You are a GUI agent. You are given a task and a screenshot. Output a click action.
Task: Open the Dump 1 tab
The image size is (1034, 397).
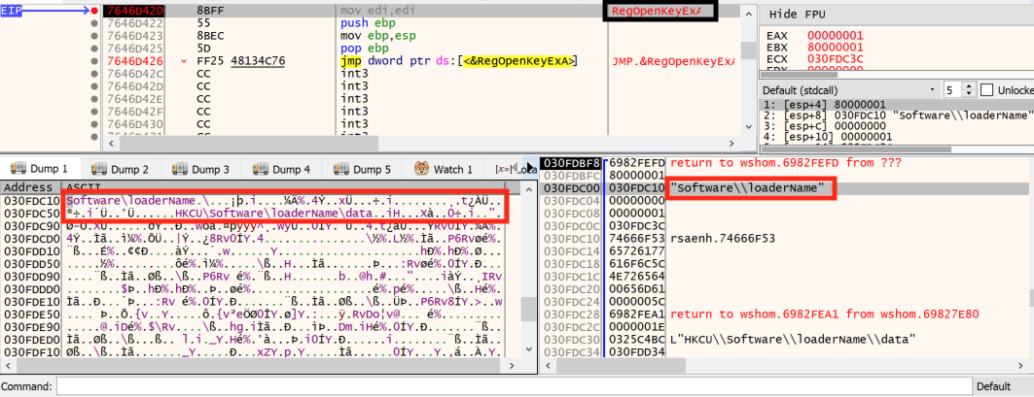[39, 169]
